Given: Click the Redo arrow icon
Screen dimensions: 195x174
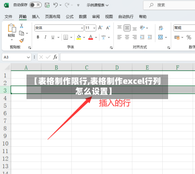Looking at the screenshot, I should 67,5.
